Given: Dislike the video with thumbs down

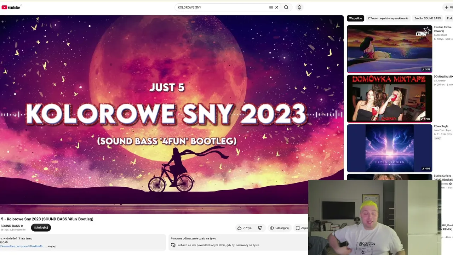Looking at the screenshot, I should 260,228.
